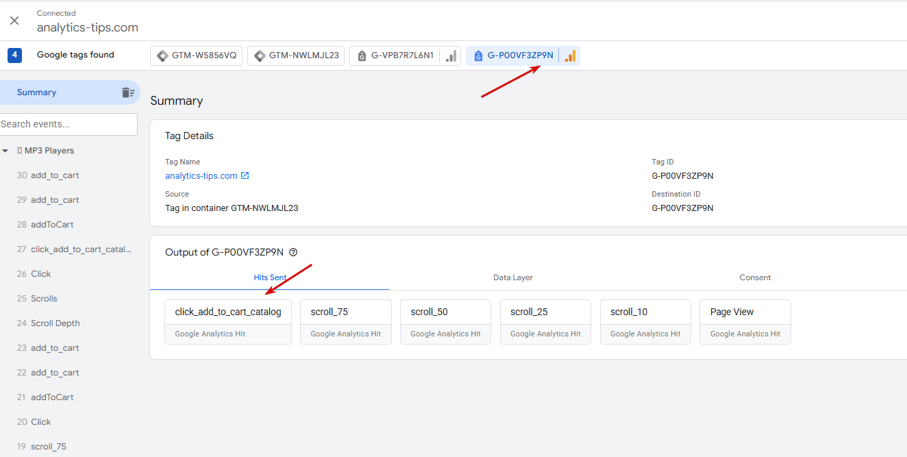The width and height of the screenshot is (907, 457).
Task: Open the click_add_to_cart_catalog hit card
Action: click(228, 322)
